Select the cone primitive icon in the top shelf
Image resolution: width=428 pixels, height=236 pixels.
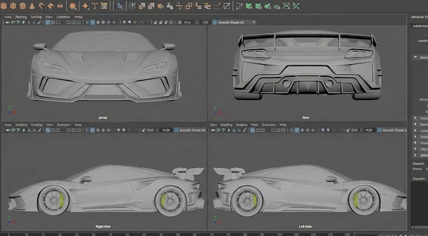32,6
